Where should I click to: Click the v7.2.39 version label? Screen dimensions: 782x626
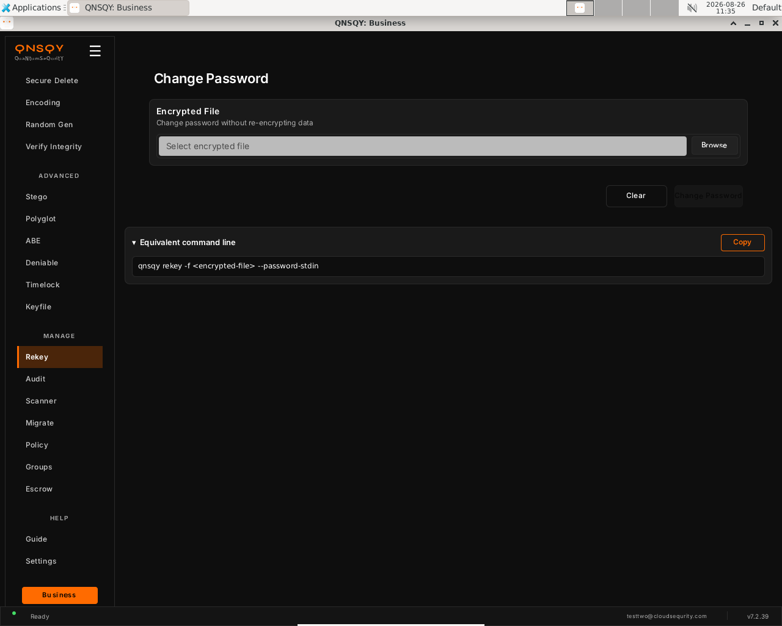pyautogui.click(x=758, y=616)
